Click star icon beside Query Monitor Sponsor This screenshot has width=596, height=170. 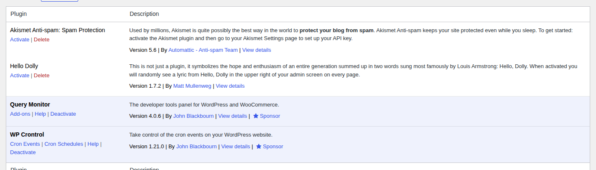256,116
